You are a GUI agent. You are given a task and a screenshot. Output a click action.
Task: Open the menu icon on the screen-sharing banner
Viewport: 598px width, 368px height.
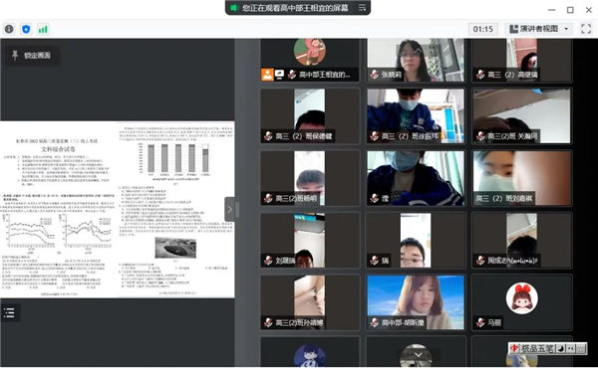pyautogui.click(x=362, y=8)
